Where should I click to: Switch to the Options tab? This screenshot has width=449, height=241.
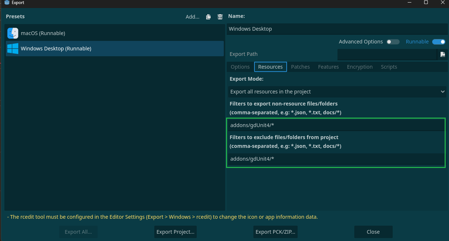[240, 67]
